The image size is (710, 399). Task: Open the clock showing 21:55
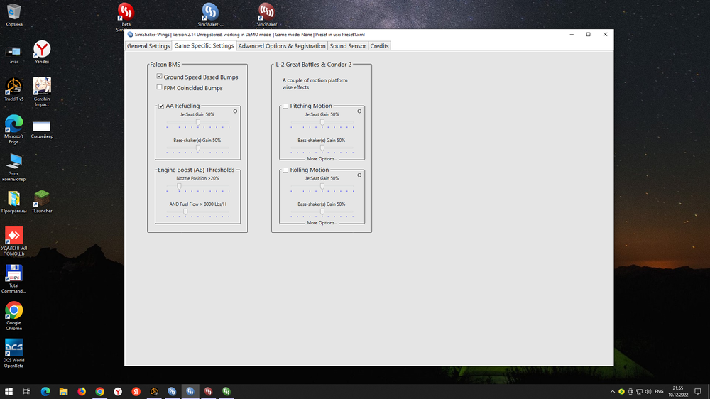tap(678, 391)
